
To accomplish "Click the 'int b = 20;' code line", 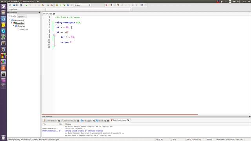I will pyautogui.click(x=68, y=37).
